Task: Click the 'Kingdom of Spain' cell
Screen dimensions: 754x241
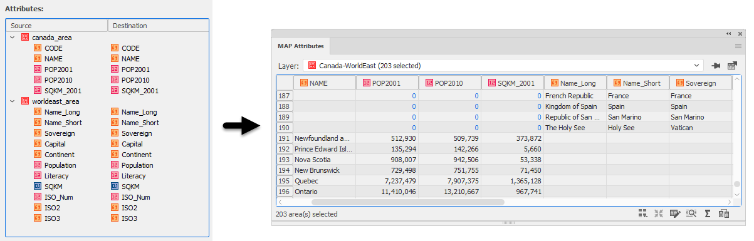Action: pos(575,106)
